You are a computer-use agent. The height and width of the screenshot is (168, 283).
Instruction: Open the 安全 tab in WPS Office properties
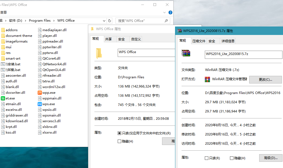pyautogui.click(x=121, y=39)
